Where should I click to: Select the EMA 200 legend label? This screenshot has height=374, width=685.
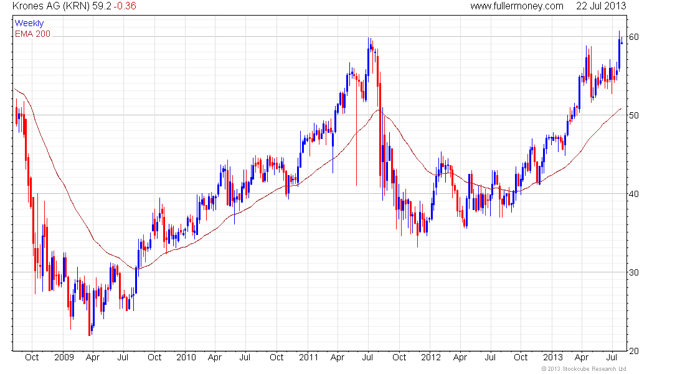tap(32, 34)
